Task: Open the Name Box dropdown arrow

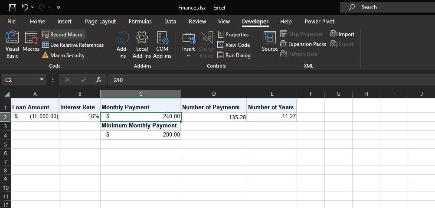Action: click(x=42, y=80)
